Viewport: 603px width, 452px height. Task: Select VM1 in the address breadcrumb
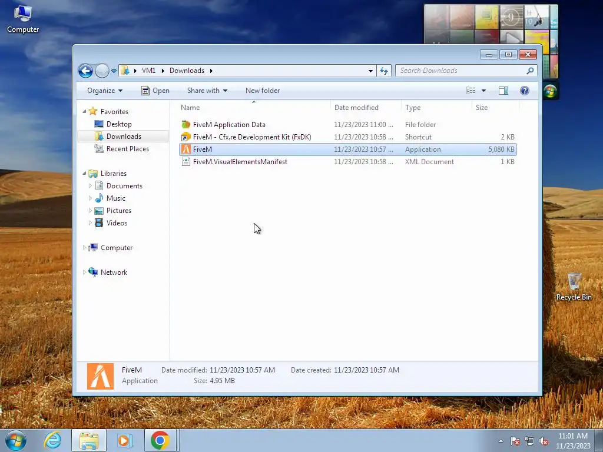pos(148,71)
